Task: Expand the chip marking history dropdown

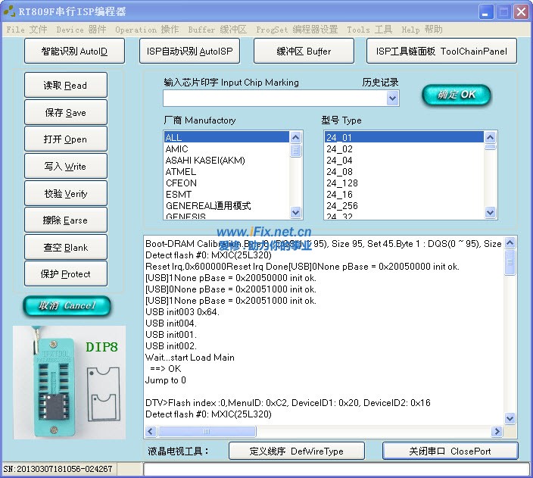Action: click(x=393, y=98)
